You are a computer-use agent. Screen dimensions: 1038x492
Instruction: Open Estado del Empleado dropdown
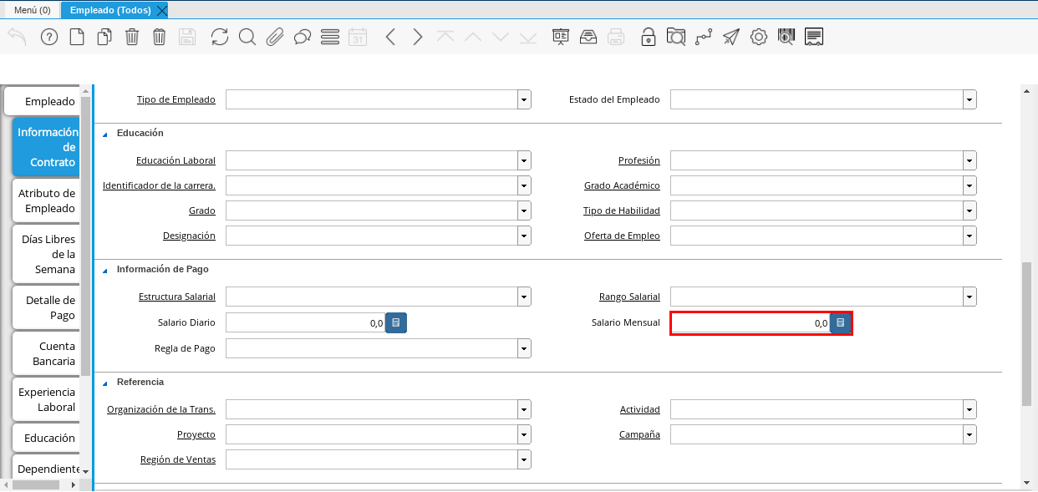coord(969,99)
